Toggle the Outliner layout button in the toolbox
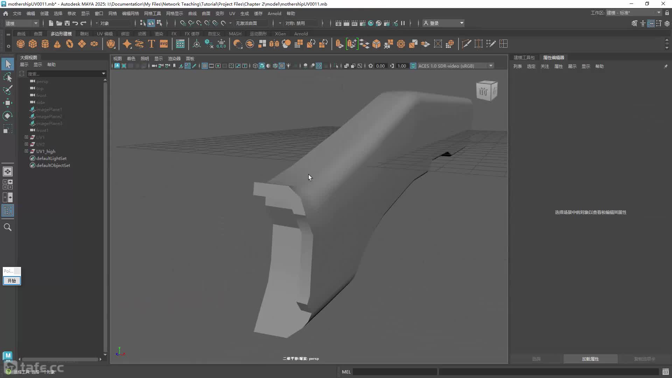This screenshot has height=378, width=672. 8,210
